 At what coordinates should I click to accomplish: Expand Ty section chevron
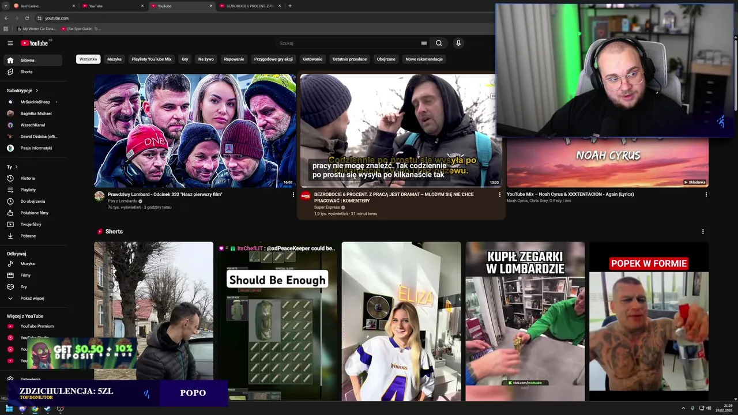(16, 167)
